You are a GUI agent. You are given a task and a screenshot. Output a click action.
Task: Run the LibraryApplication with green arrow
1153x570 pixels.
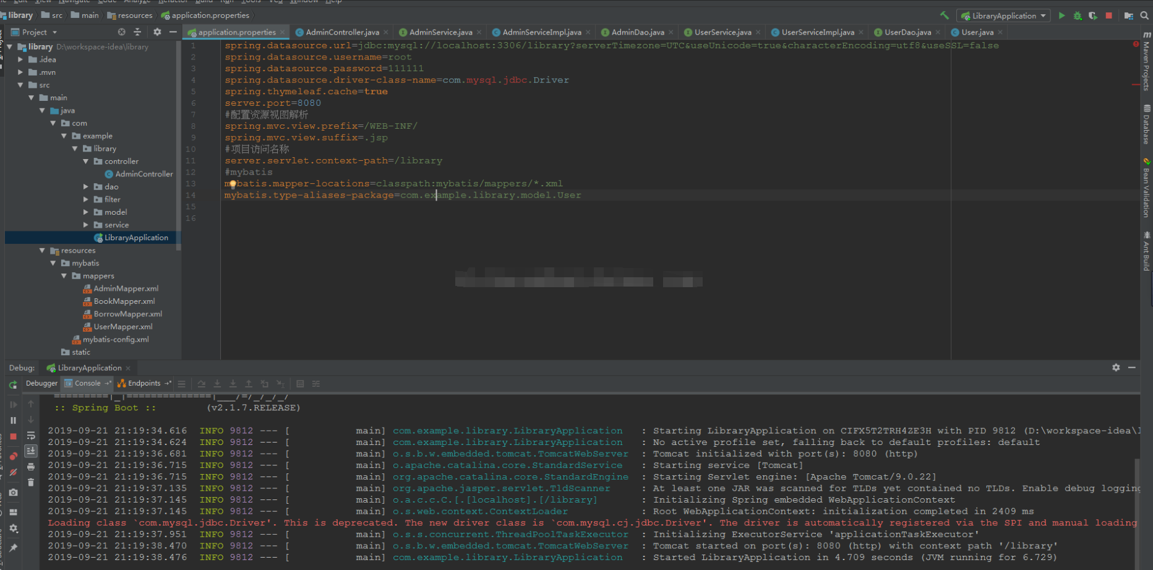[1062, 15]
